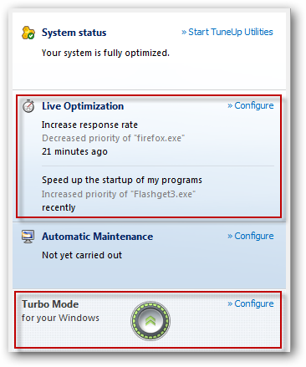Select Speed up the startup of my programs

click(122, 180)
